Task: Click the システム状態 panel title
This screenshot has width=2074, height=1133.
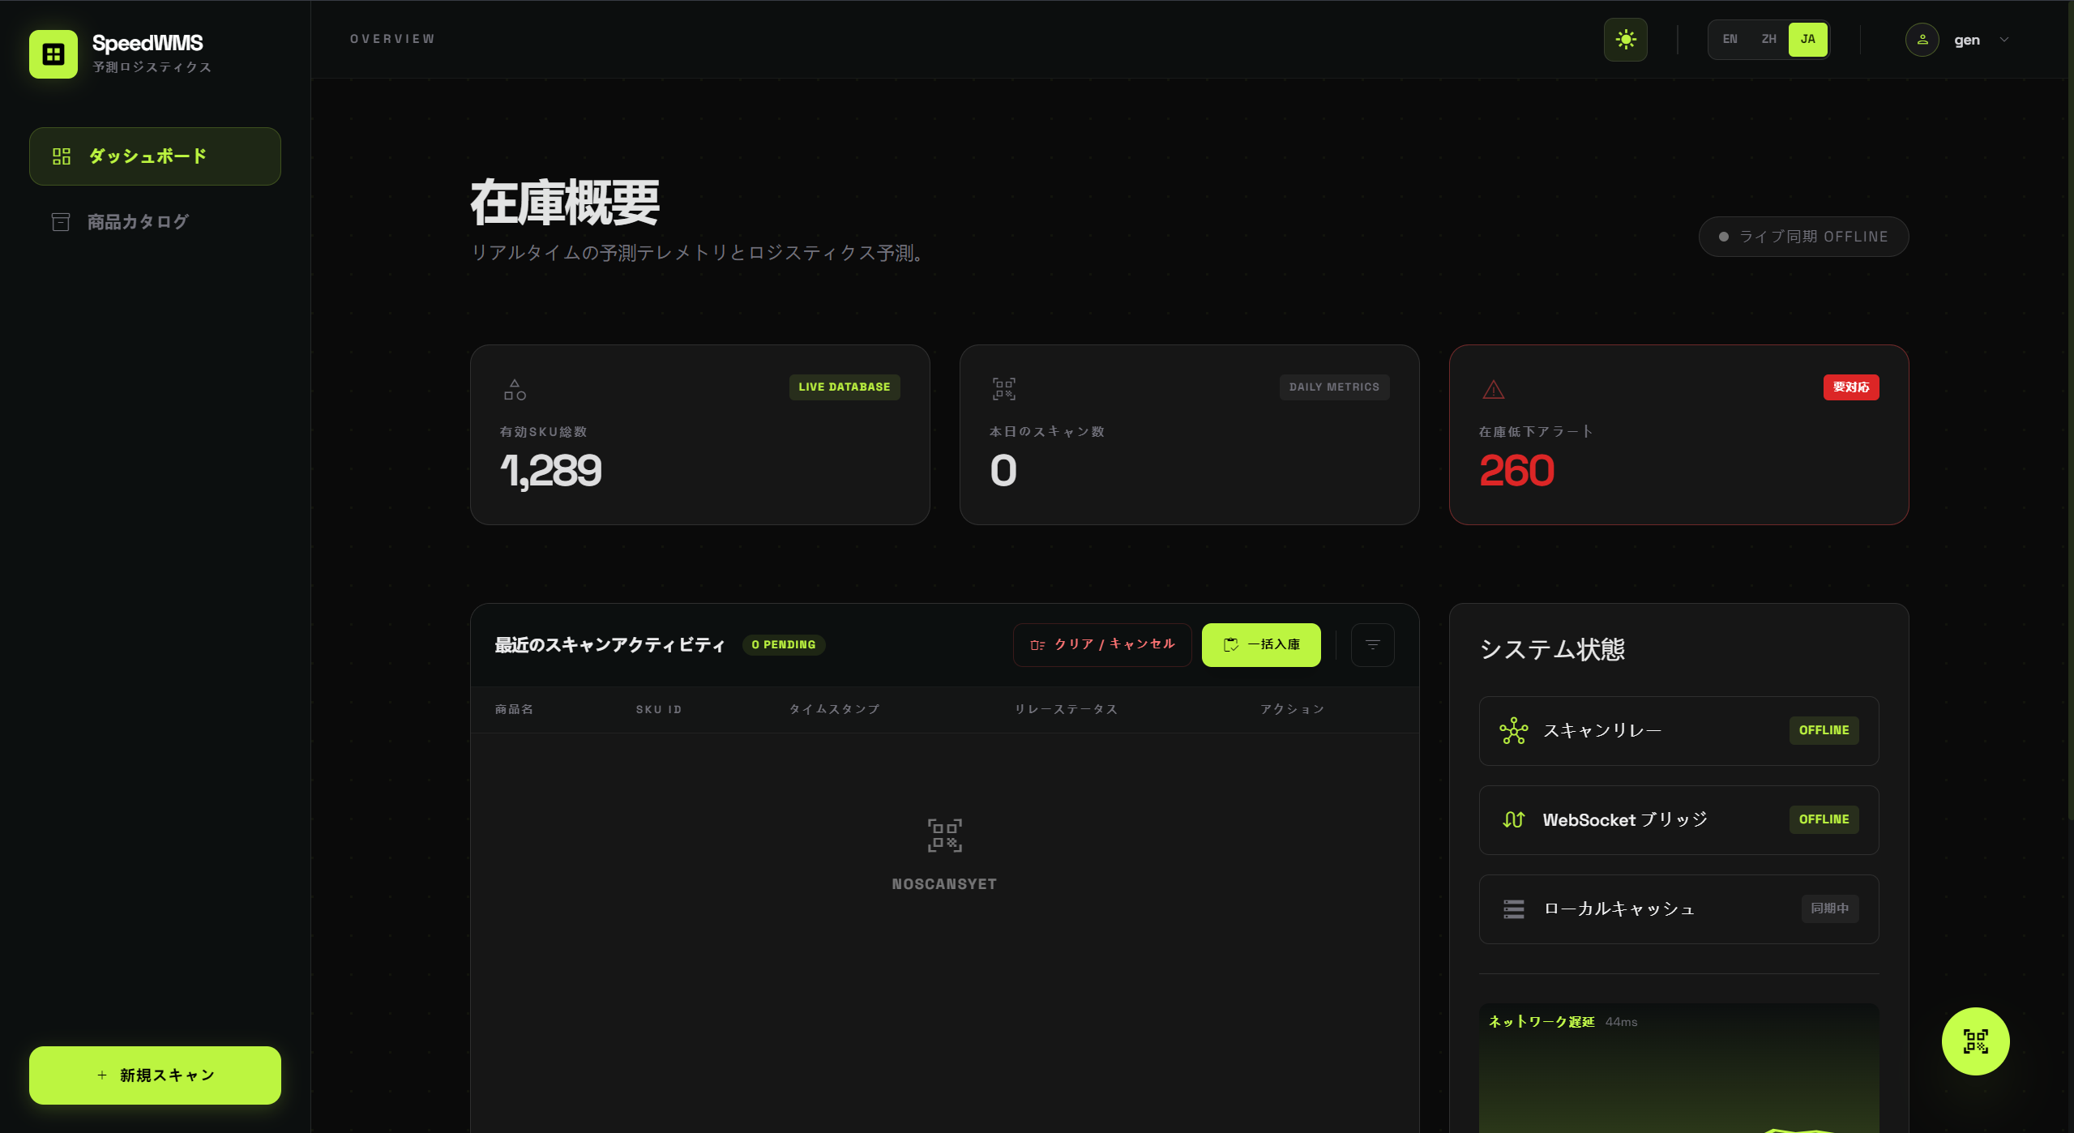Action: [1551, 650]
